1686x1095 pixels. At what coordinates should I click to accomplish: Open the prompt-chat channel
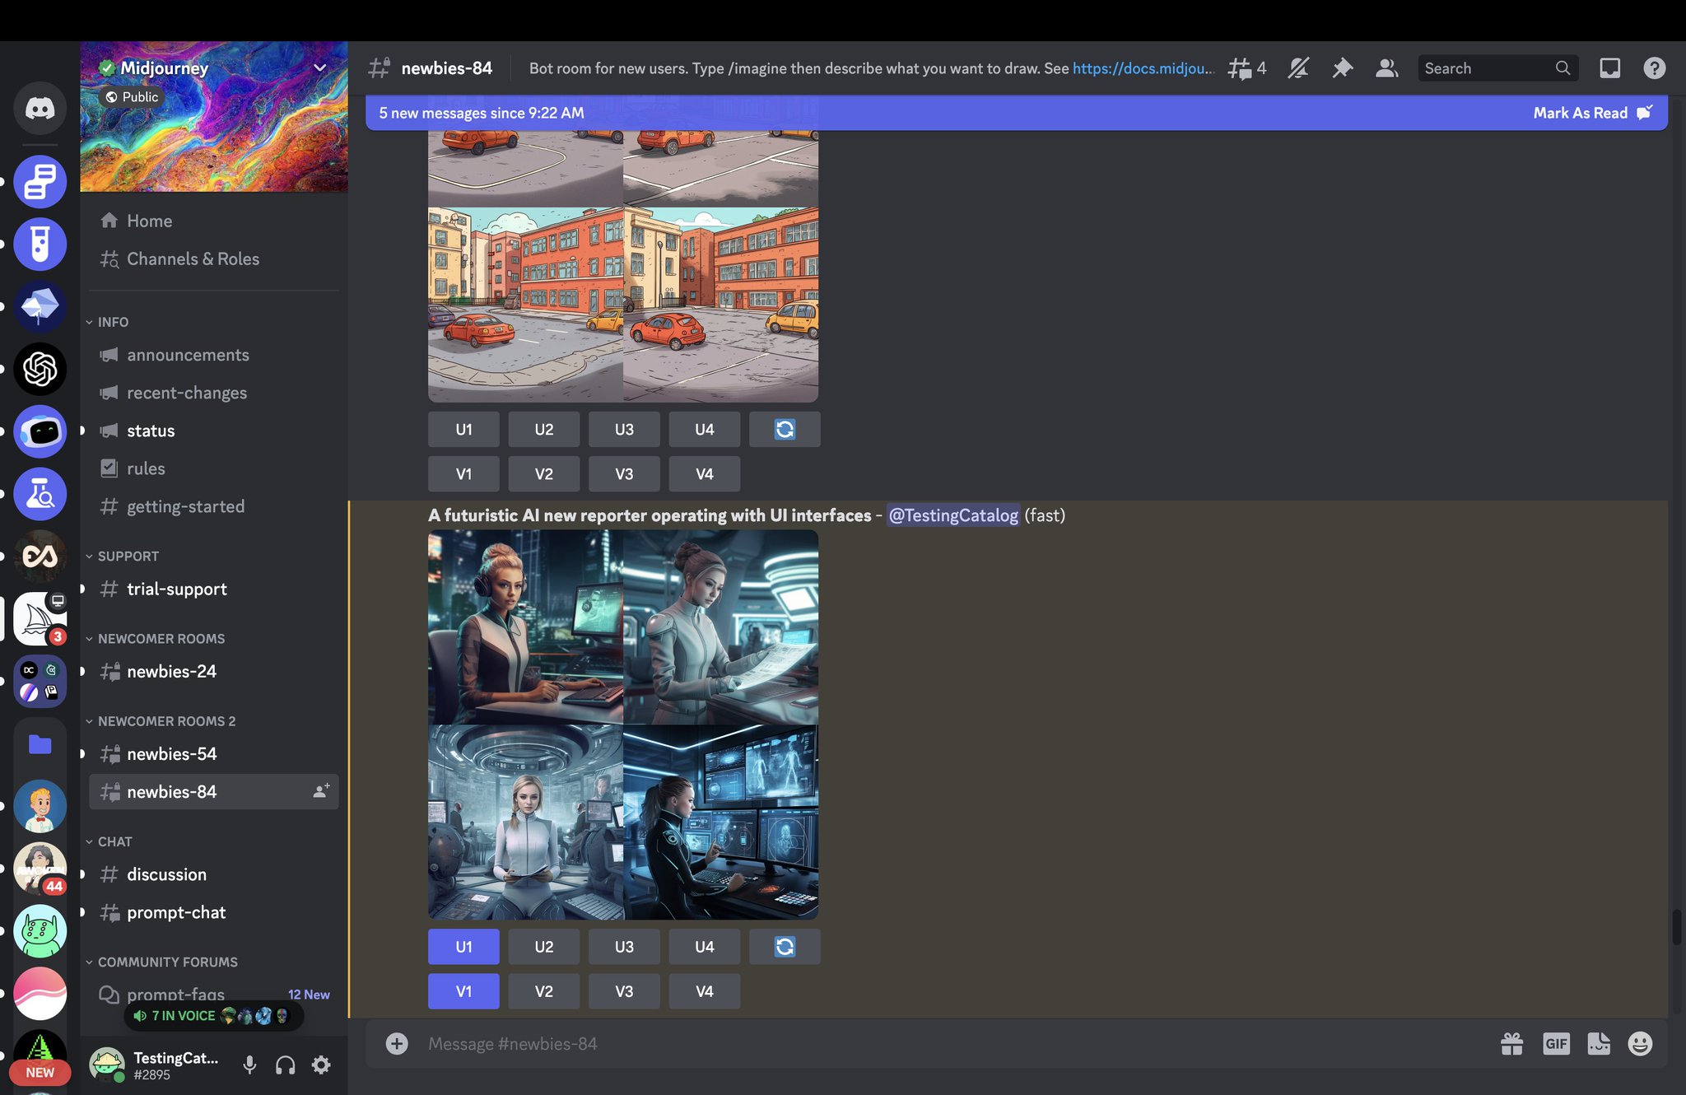[214, 912]
